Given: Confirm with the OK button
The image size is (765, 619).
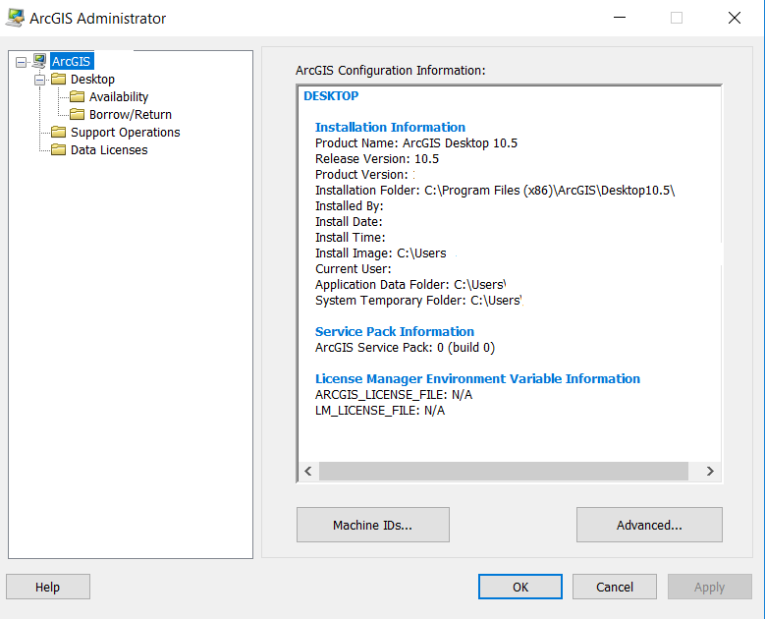Looking at the screenshot, I should click(520, 587).
